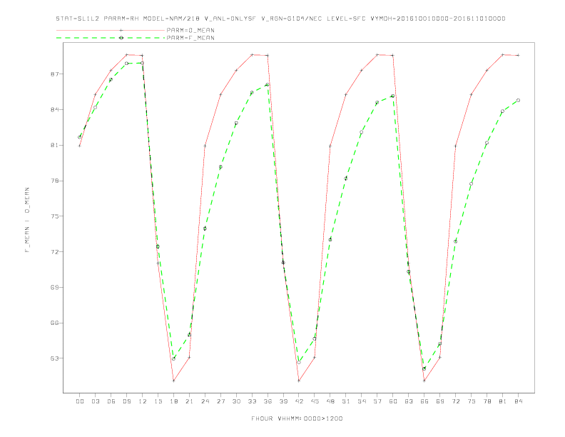Click the x-axis tick label 33

[252, 401]
